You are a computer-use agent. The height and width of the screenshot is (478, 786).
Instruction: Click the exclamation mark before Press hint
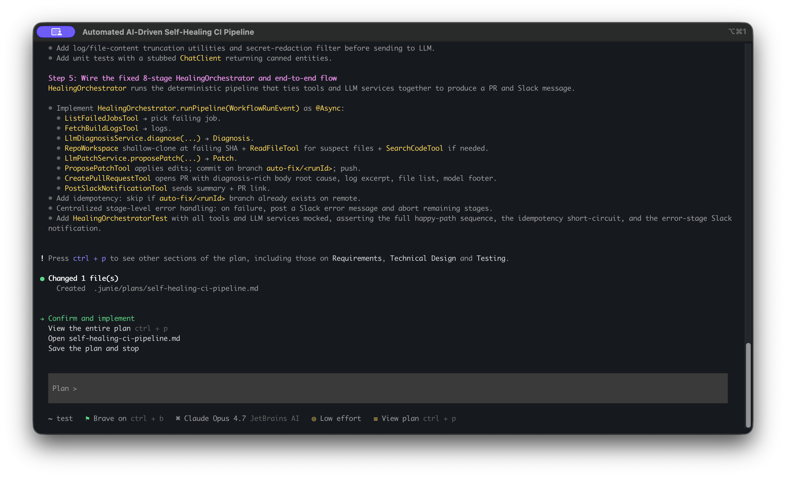coord(42,258)
